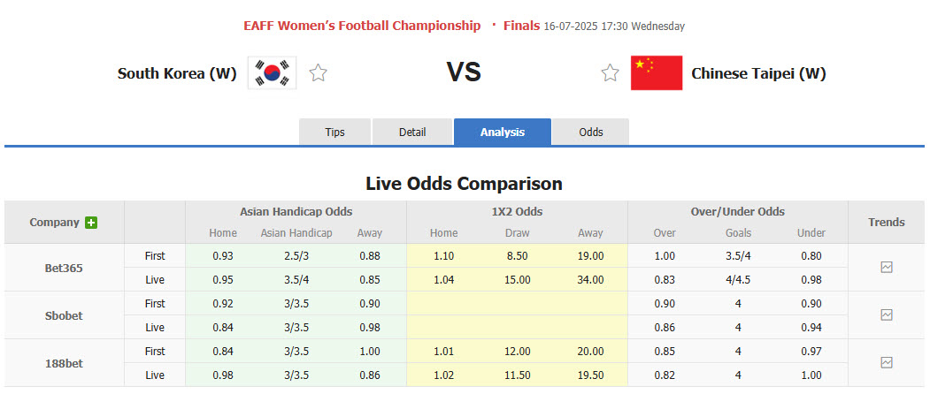Click the Over/Under Odds column header
The image size is (930, 394).
(x=738, y=212)
